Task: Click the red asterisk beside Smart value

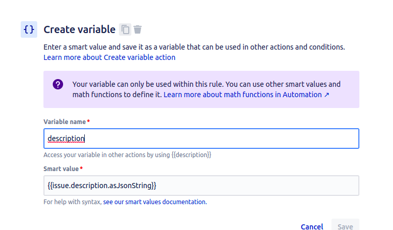Action: (x=81, y=168)
